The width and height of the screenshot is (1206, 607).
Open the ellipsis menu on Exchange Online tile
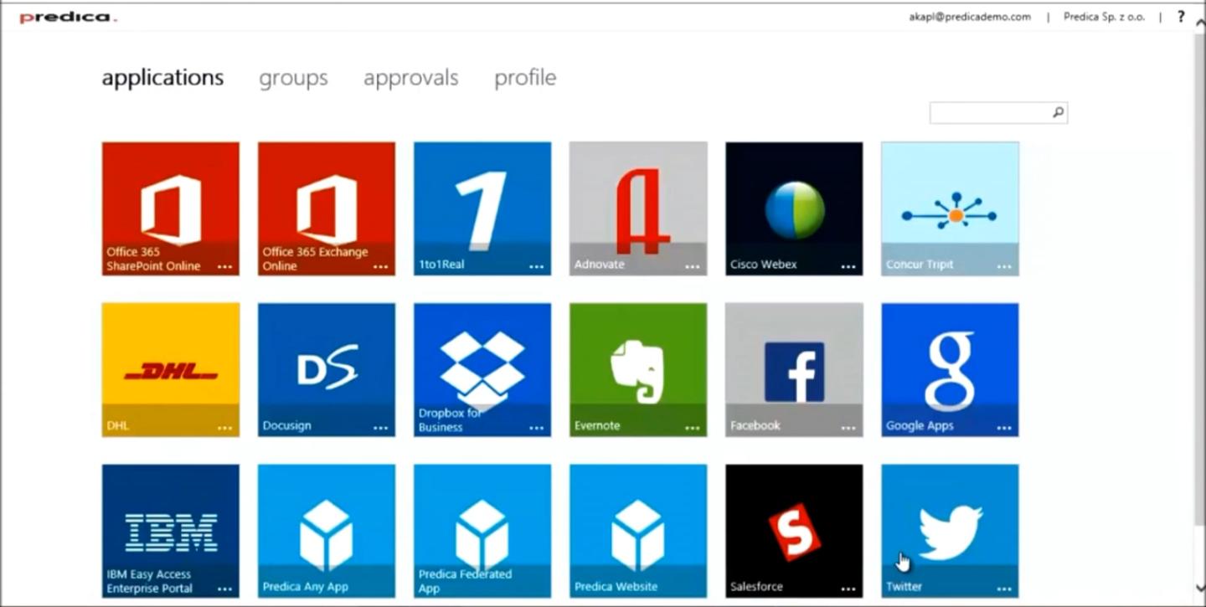380,267
